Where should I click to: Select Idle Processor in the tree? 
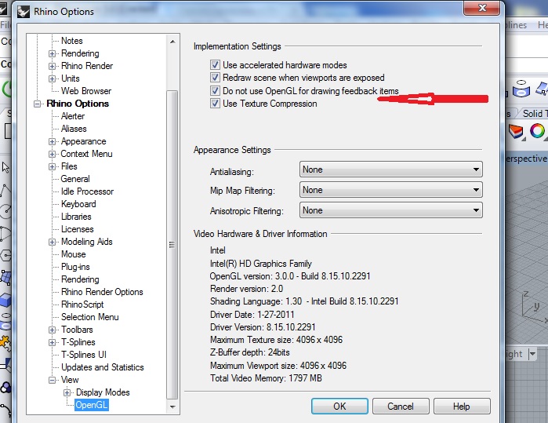point(87,191)
